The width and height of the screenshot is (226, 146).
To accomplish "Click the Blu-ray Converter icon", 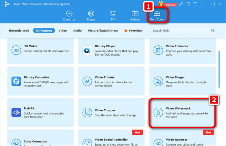I will (16, 81).
